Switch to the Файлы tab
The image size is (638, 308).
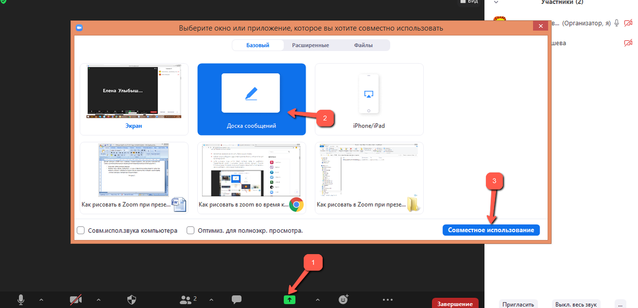click(x=364, y=45)
